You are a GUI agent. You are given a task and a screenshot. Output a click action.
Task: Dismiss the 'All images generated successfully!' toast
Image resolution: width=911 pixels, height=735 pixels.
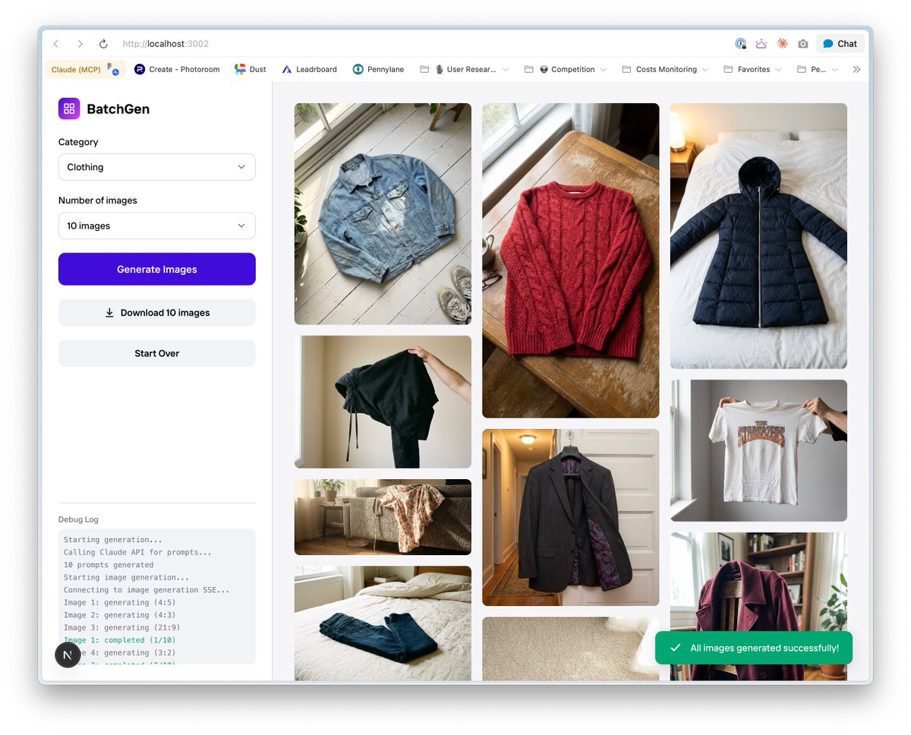click(x=754, y=648)
